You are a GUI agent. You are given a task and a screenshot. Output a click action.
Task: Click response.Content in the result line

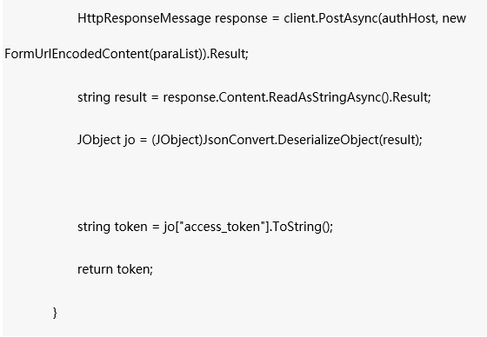[x=214, y=97]
